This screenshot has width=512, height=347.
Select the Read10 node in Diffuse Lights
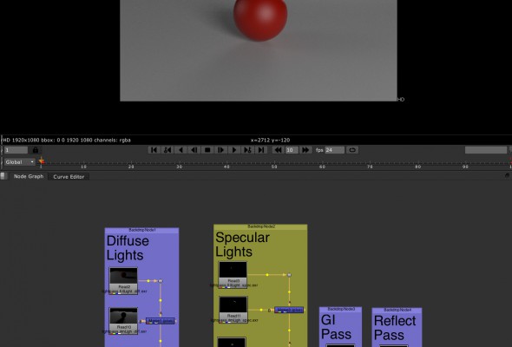123,320
